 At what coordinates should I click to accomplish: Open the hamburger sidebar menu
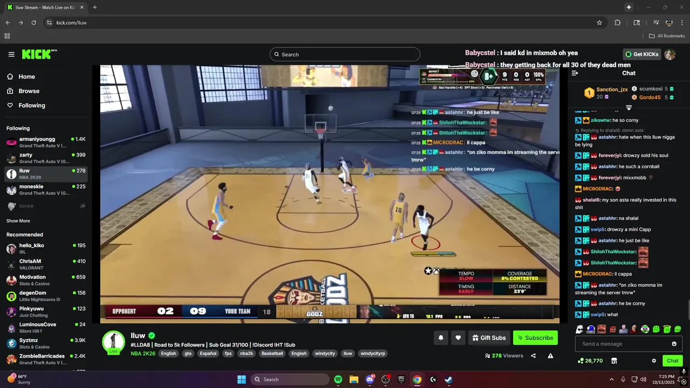[11, 54]
